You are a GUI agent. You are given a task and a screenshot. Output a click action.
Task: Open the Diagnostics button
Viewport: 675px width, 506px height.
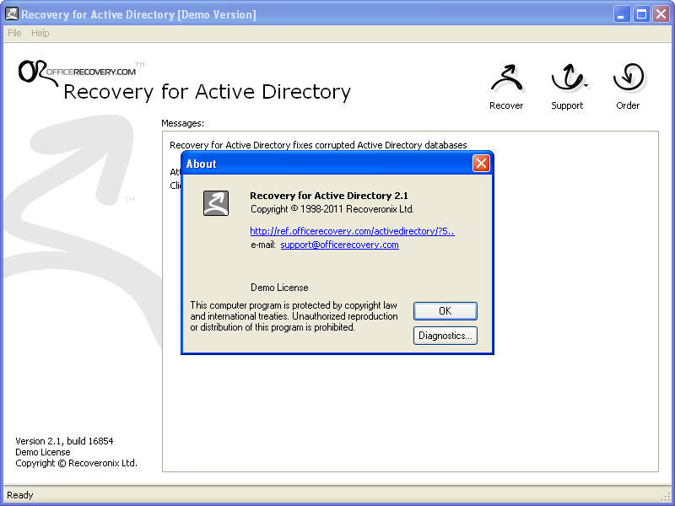pyautogui.click(x=445, y=336)
